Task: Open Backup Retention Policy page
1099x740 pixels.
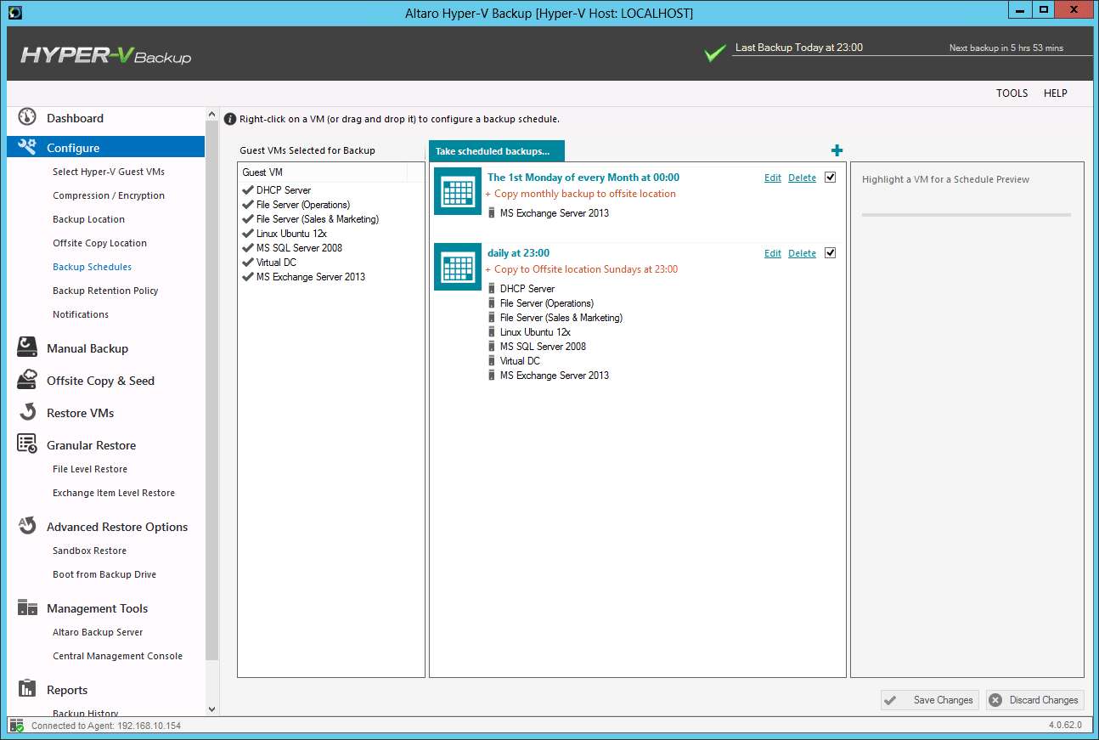Action: 105,291
